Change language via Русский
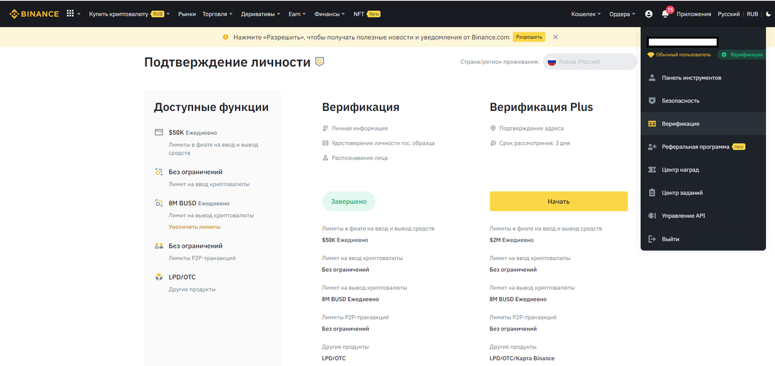This screenshot has width=775, height=366. coord(728,14)
